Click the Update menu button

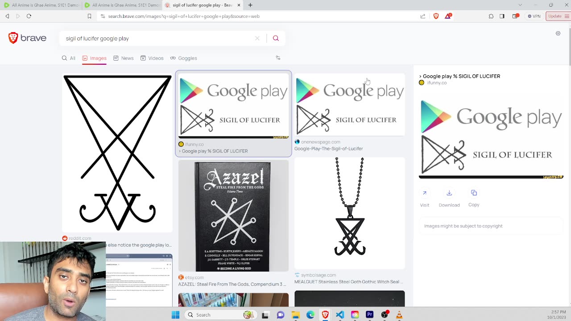(558, 16)
